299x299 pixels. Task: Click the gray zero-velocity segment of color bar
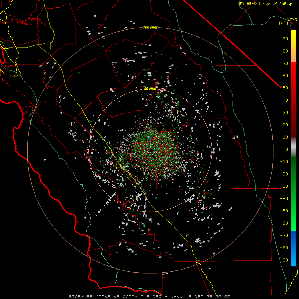[293, 147]
